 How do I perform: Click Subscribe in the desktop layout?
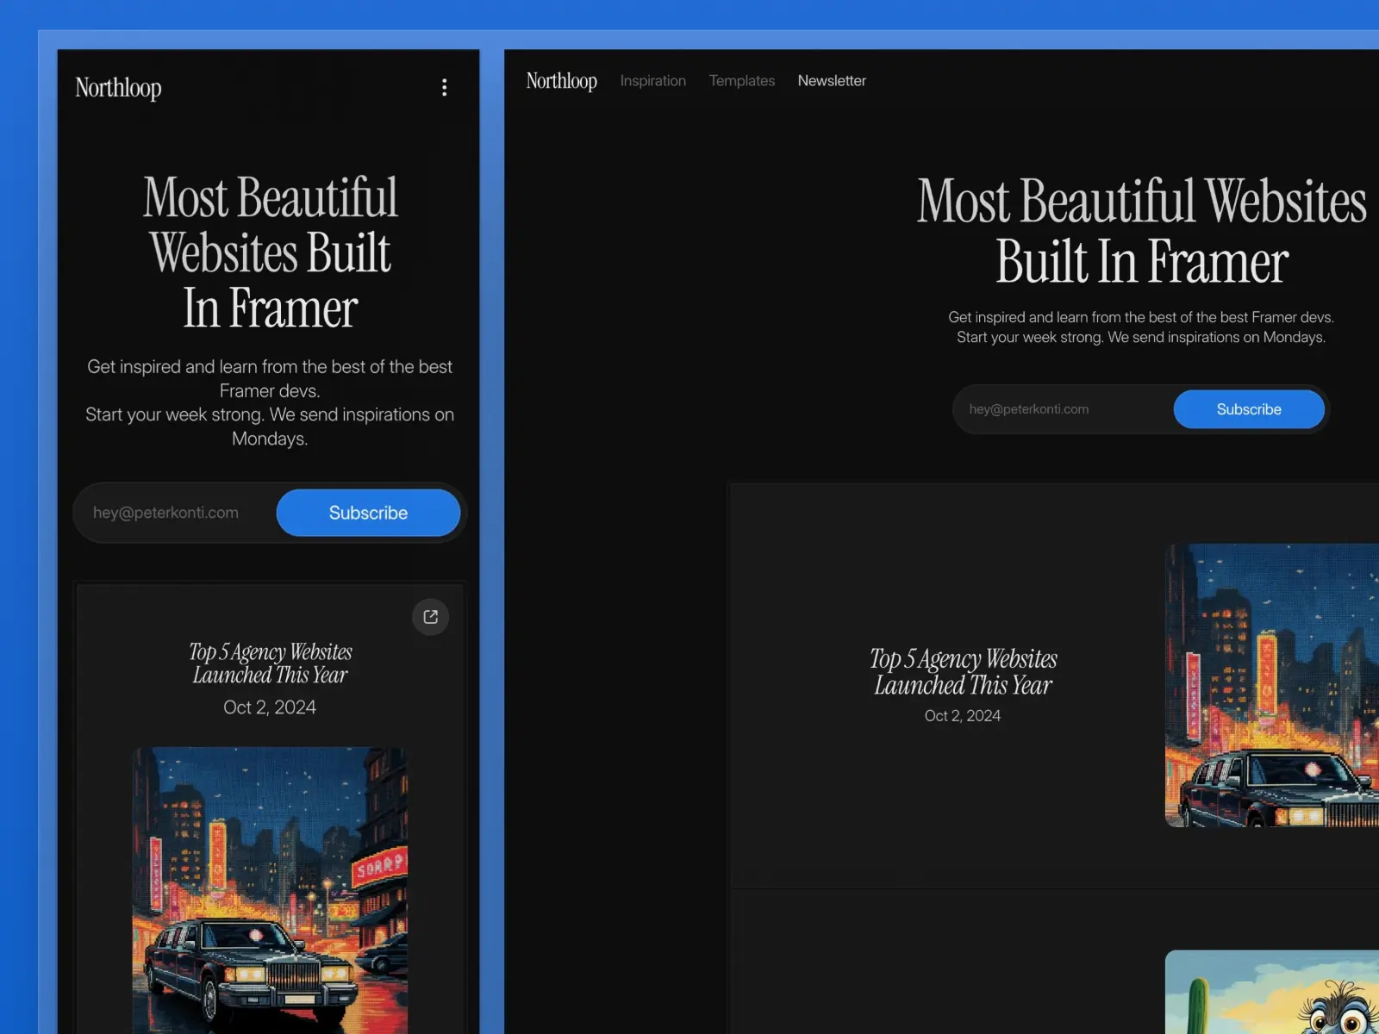point(1249,409)
